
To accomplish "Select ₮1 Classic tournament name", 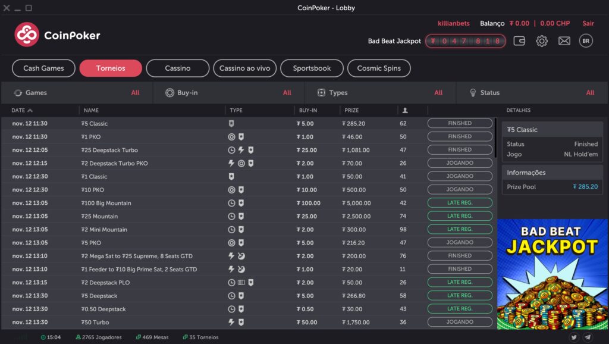I will coord(95,177).
